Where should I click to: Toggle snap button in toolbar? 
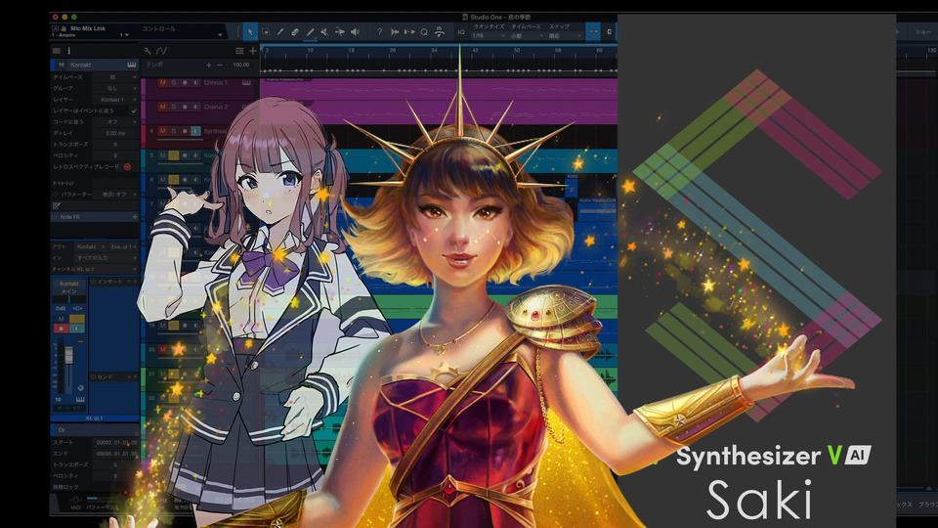click(x=593, y=31)
